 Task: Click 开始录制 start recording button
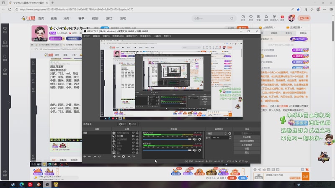[x=247, y=137]
